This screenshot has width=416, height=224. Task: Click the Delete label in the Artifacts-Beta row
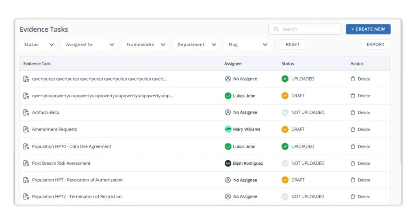pos(364,113)
